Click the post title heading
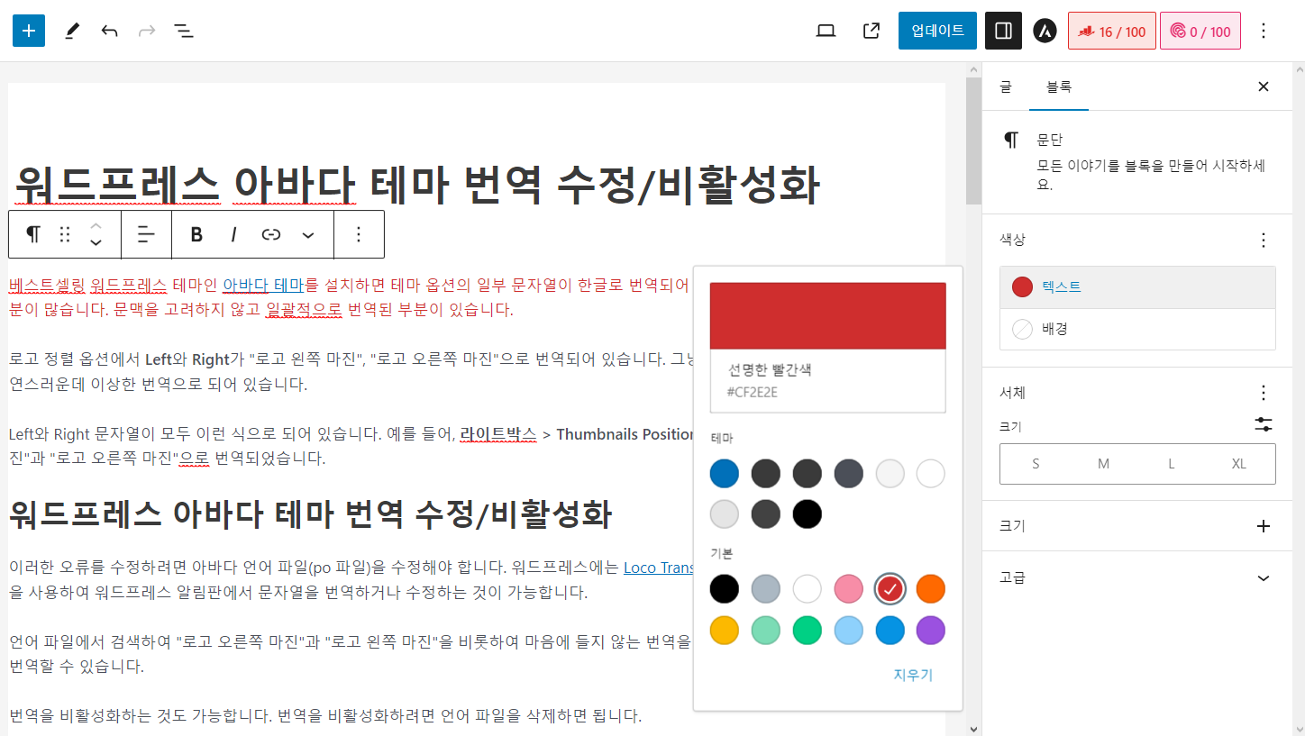The image size is (1305, 736). pos(417,184)
